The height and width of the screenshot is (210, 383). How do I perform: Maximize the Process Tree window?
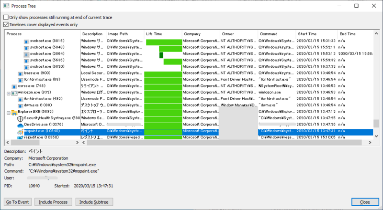[356, 6]
